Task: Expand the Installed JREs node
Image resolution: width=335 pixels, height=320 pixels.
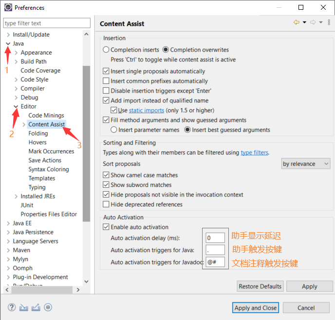Action: pos(16,197)
